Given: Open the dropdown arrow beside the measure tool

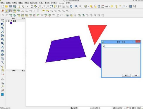Looking at the screenshot, I should (x=109, y=6).
